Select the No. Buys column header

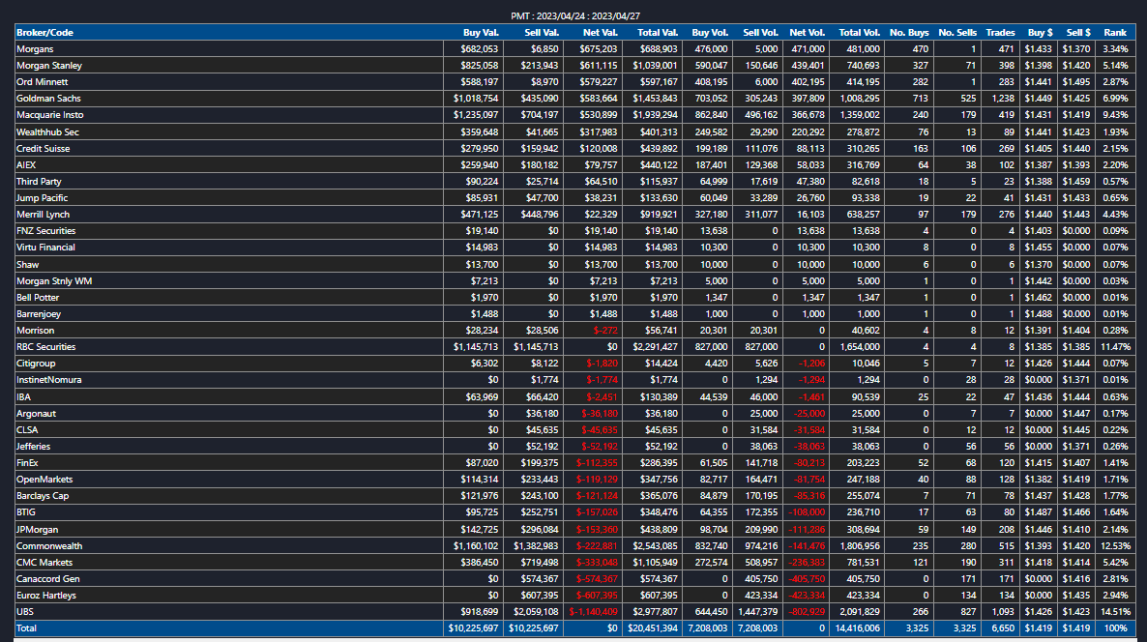[x=909, y=33]
